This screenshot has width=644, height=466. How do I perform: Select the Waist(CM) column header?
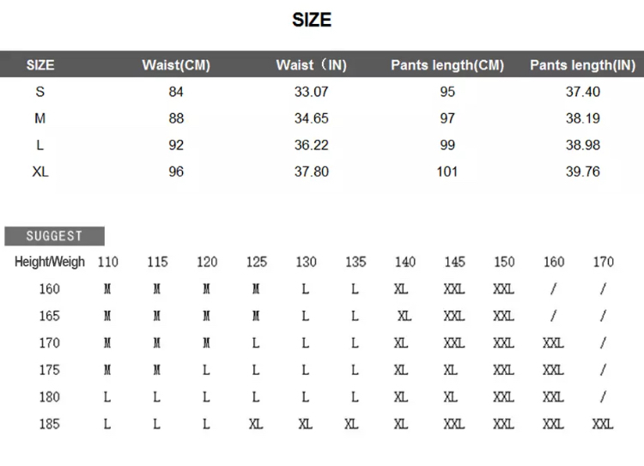coord(176,65)
